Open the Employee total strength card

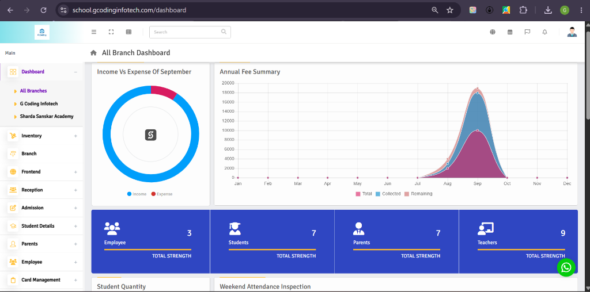pyautogui.click(x=150, y=241)
